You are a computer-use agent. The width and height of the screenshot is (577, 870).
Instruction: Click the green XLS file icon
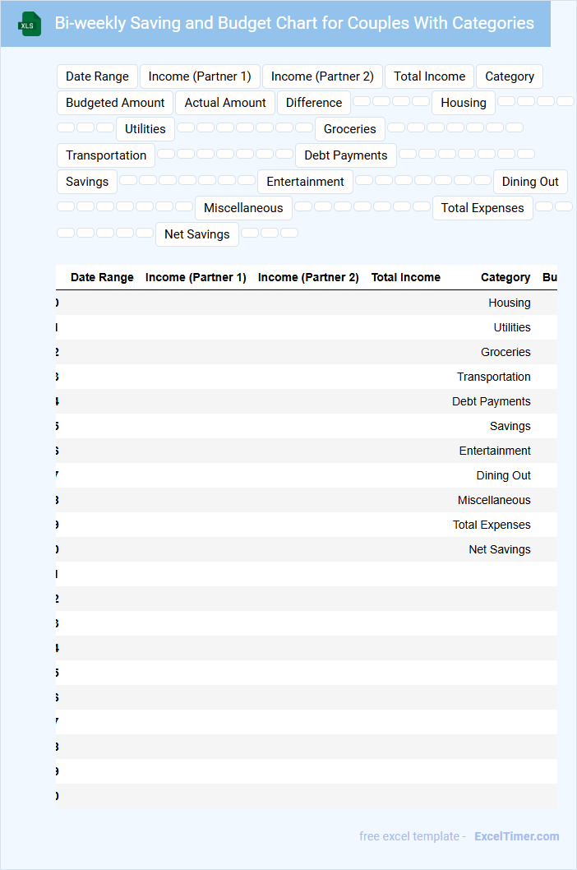29,25
